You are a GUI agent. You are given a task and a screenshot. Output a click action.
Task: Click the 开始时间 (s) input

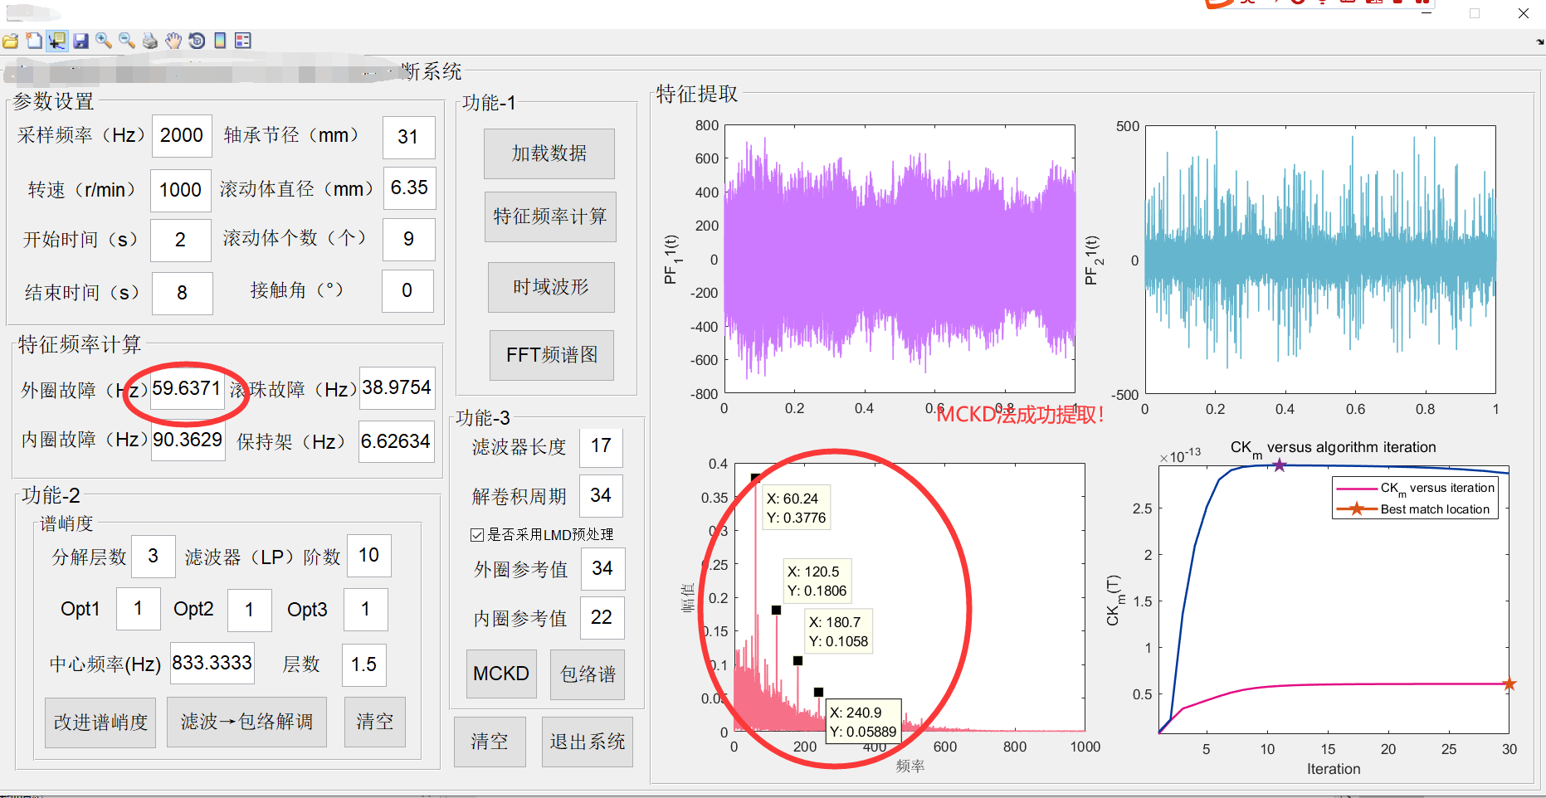point(180,241)
